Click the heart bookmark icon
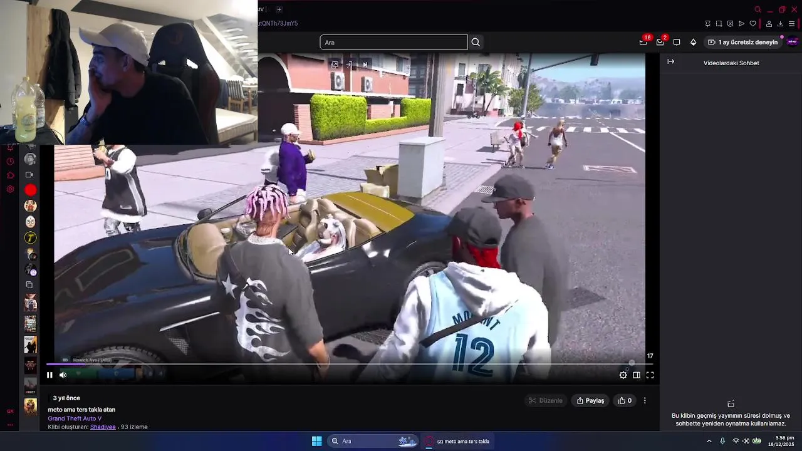 [753, 24]
